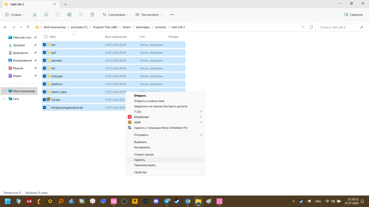
Task: Uncheck the hl2.exe file checkbox
Action: tap(44, 99)
